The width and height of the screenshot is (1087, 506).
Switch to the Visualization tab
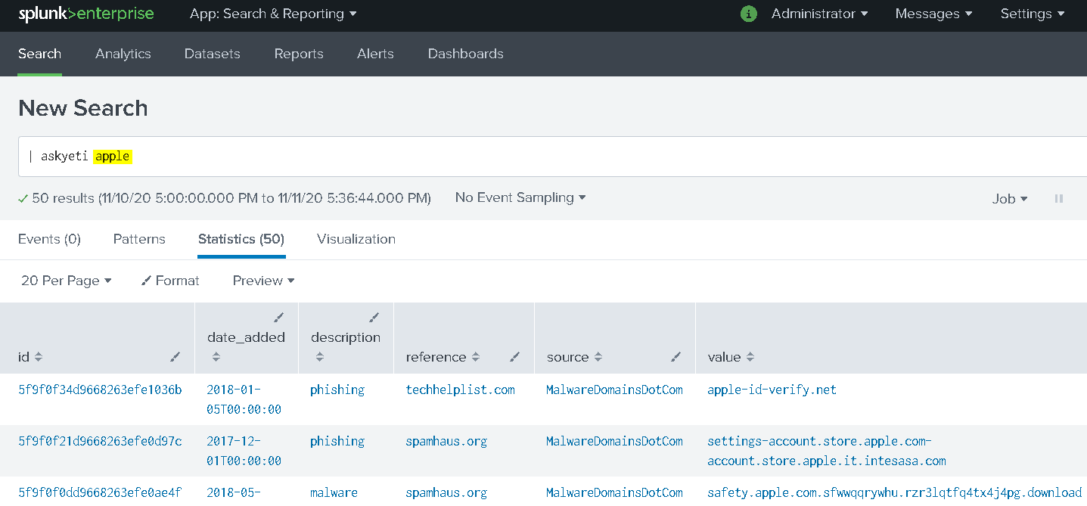click(356, 239)
